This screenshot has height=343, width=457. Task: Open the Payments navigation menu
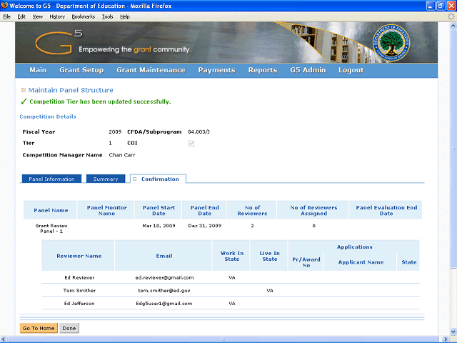(216, 70)
